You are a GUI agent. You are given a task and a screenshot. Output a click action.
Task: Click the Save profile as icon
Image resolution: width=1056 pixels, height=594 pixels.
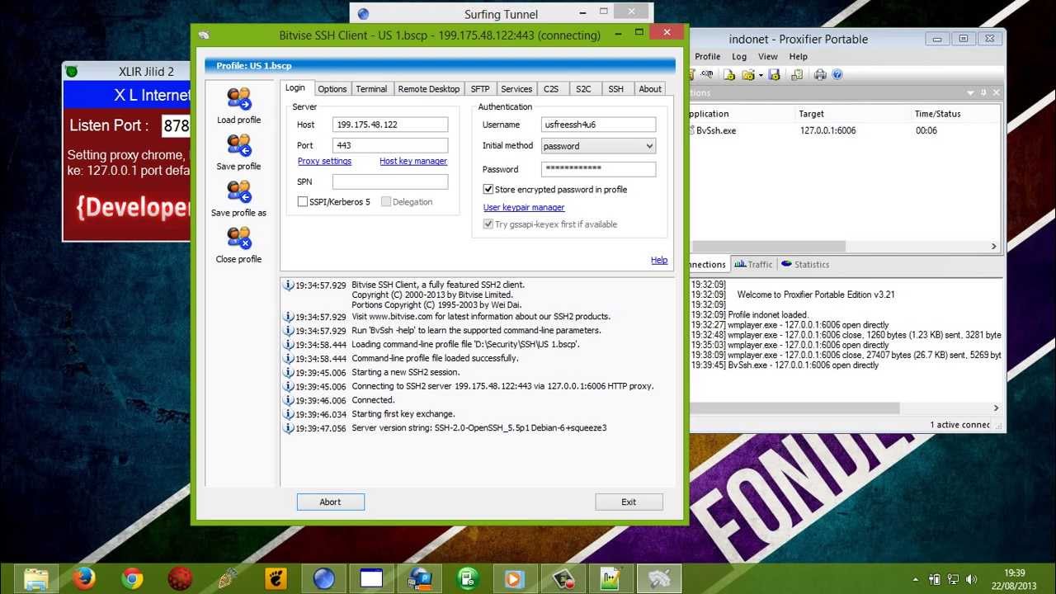pyautogui.click(x=238, y=191)
